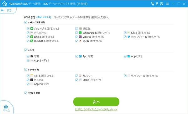The image size is (188, 114).
Task: Click the App ドキュメント label
Action: tap(42, 84)
